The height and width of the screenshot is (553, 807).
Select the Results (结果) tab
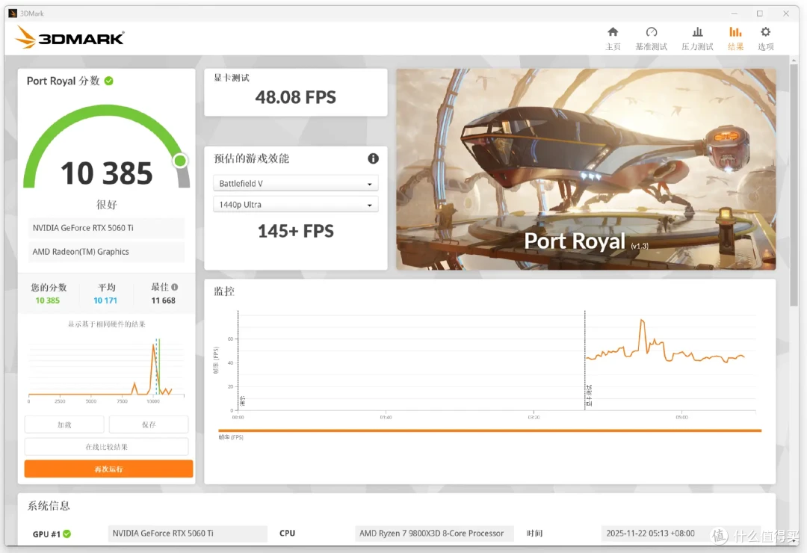point(735,39)
